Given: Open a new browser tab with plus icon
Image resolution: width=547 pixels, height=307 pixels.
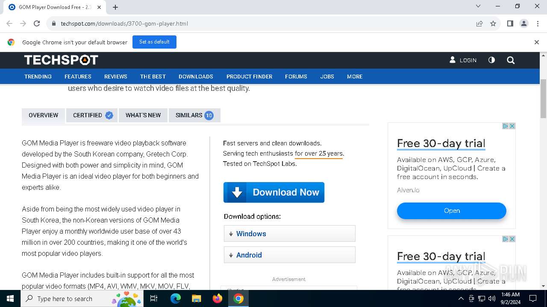Looking at the screenshot, I should [115, 7].
